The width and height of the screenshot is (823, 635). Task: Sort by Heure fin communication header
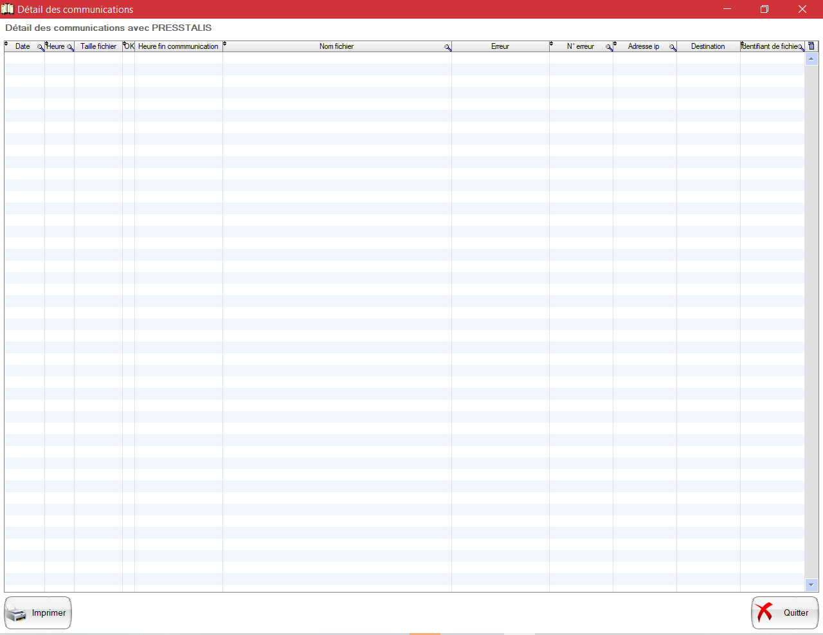(x=178, y=46)
